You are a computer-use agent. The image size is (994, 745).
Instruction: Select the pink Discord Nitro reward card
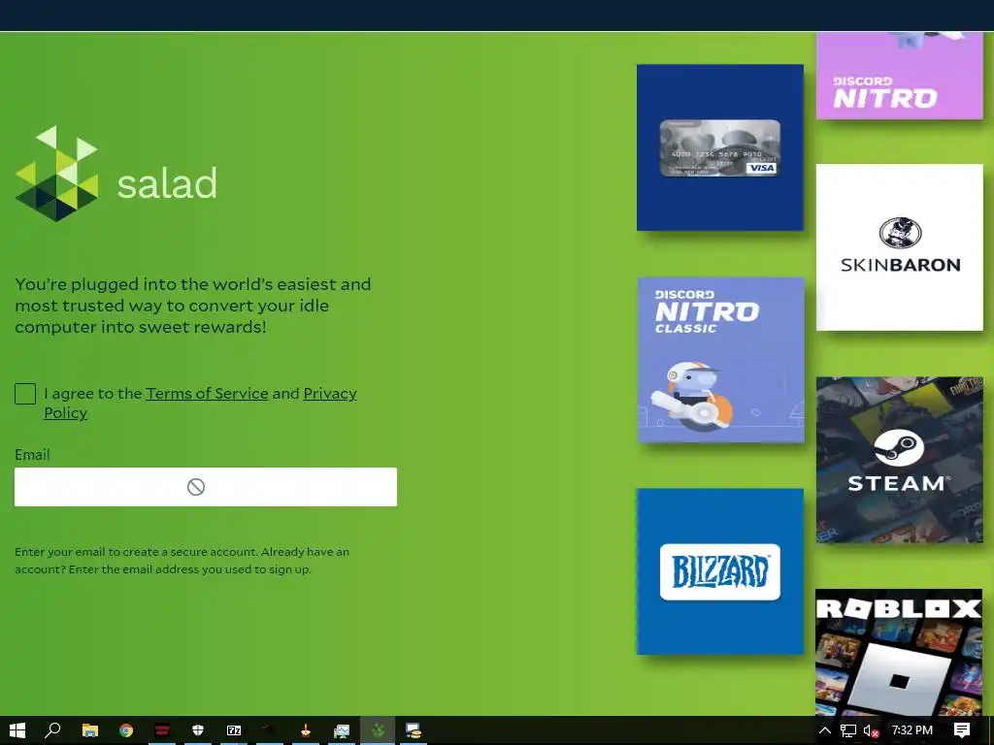900,76
